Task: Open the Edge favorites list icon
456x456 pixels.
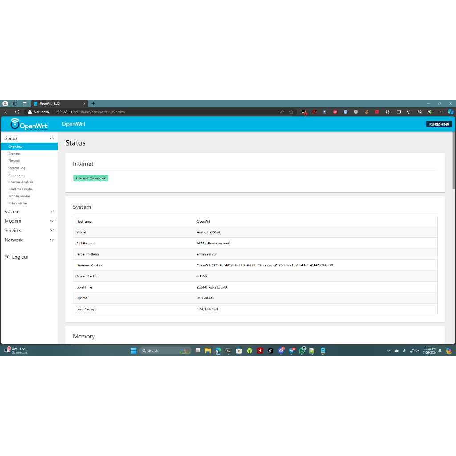Action: click(x=410, y=112)
